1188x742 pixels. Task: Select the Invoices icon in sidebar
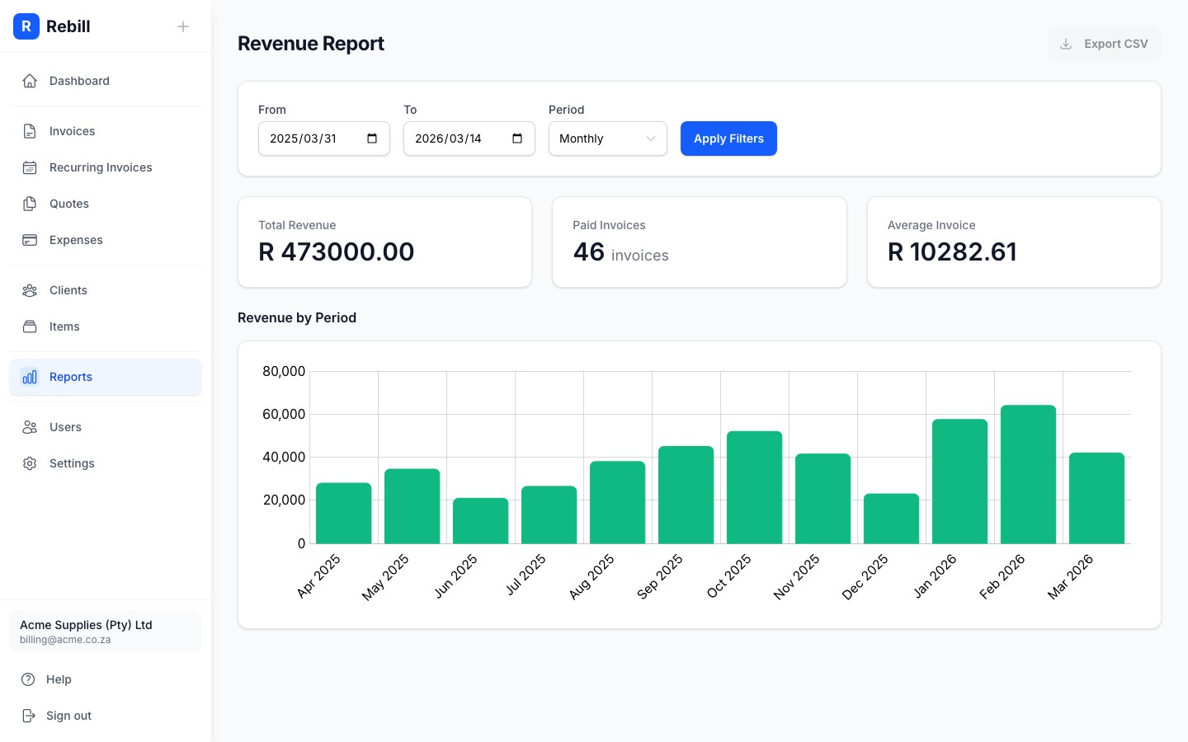coord(30,130)
